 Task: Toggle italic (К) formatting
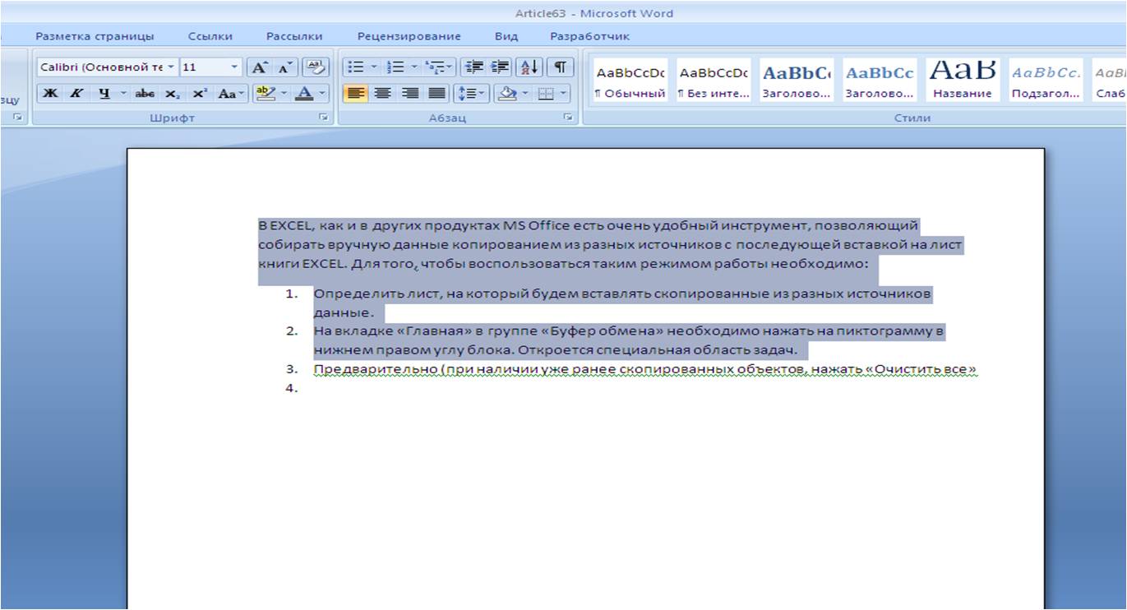tap(76, 94)
